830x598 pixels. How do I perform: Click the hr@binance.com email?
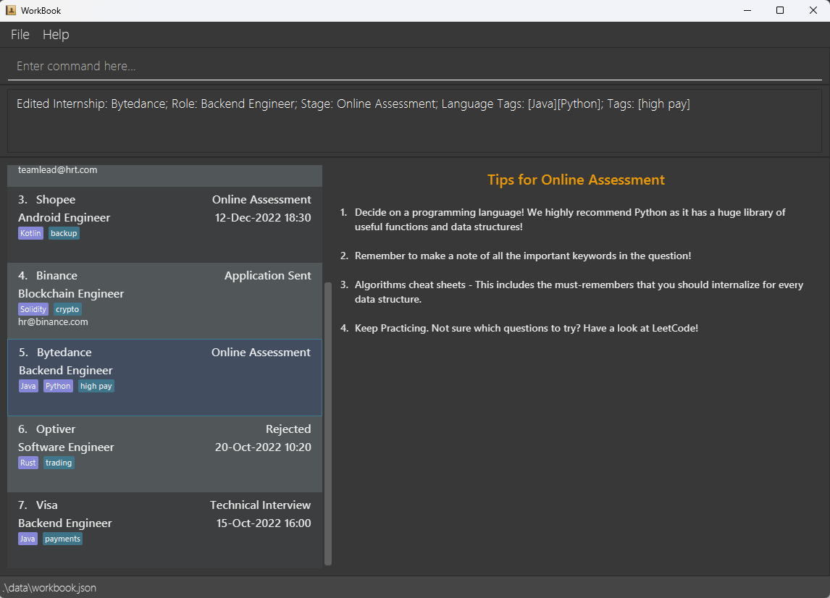coord(53,321)
